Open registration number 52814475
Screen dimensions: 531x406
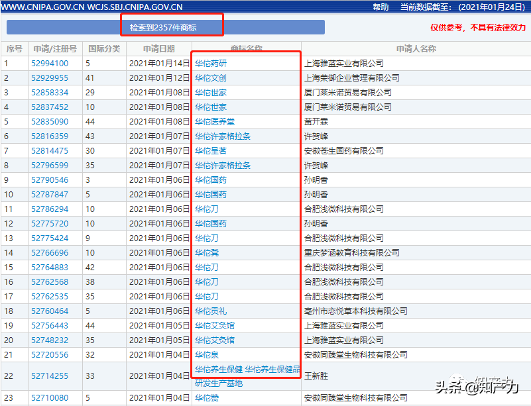click(50, 150)
